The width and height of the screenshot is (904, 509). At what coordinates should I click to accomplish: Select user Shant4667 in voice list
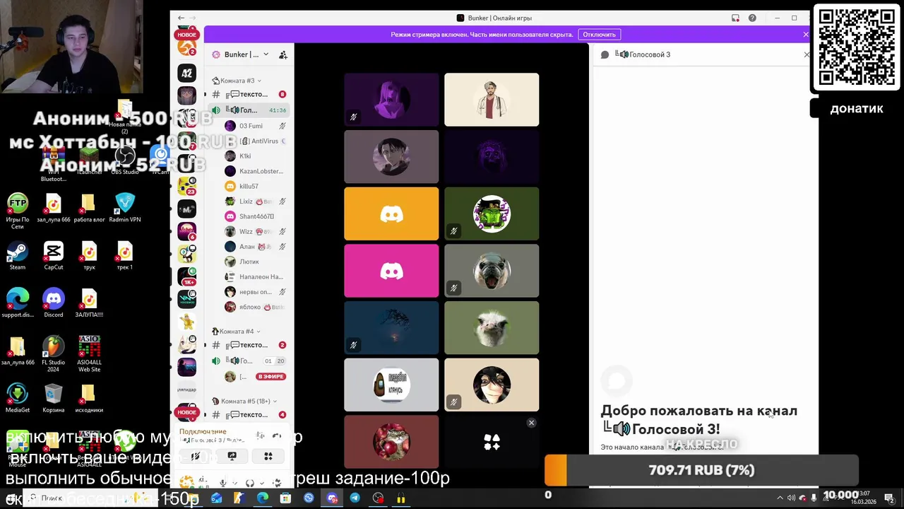tap(256, 216)
